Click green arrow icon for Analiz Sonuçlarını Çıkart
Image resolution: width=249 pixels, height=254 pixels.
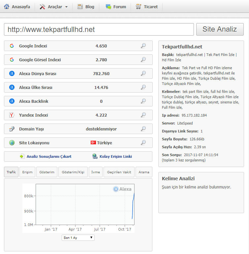[22, 156]
